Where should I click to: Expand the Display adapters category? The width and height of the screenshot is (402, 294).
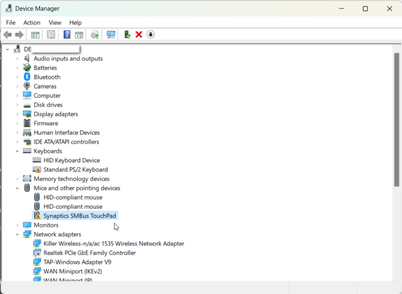point(17,114)
